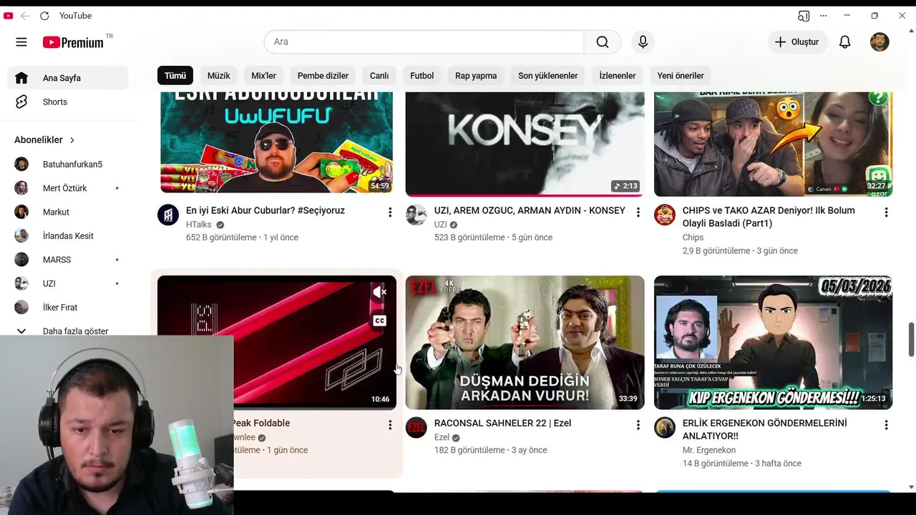916x515 pixels.
Task: Select the Mix'ler filter chip
Action: point(264,76)
